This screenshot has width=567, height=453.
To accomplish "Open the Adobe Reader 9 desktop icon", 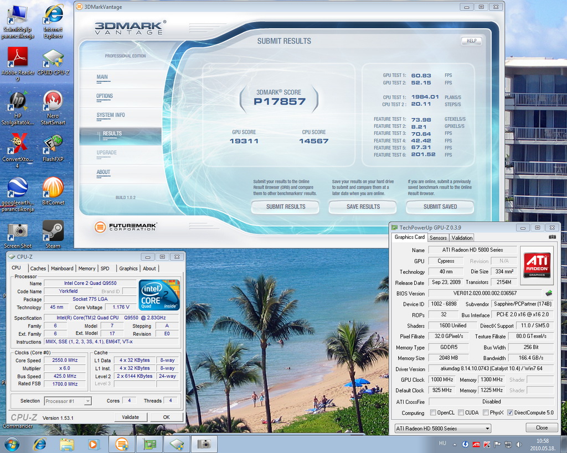I will point(17,64).
